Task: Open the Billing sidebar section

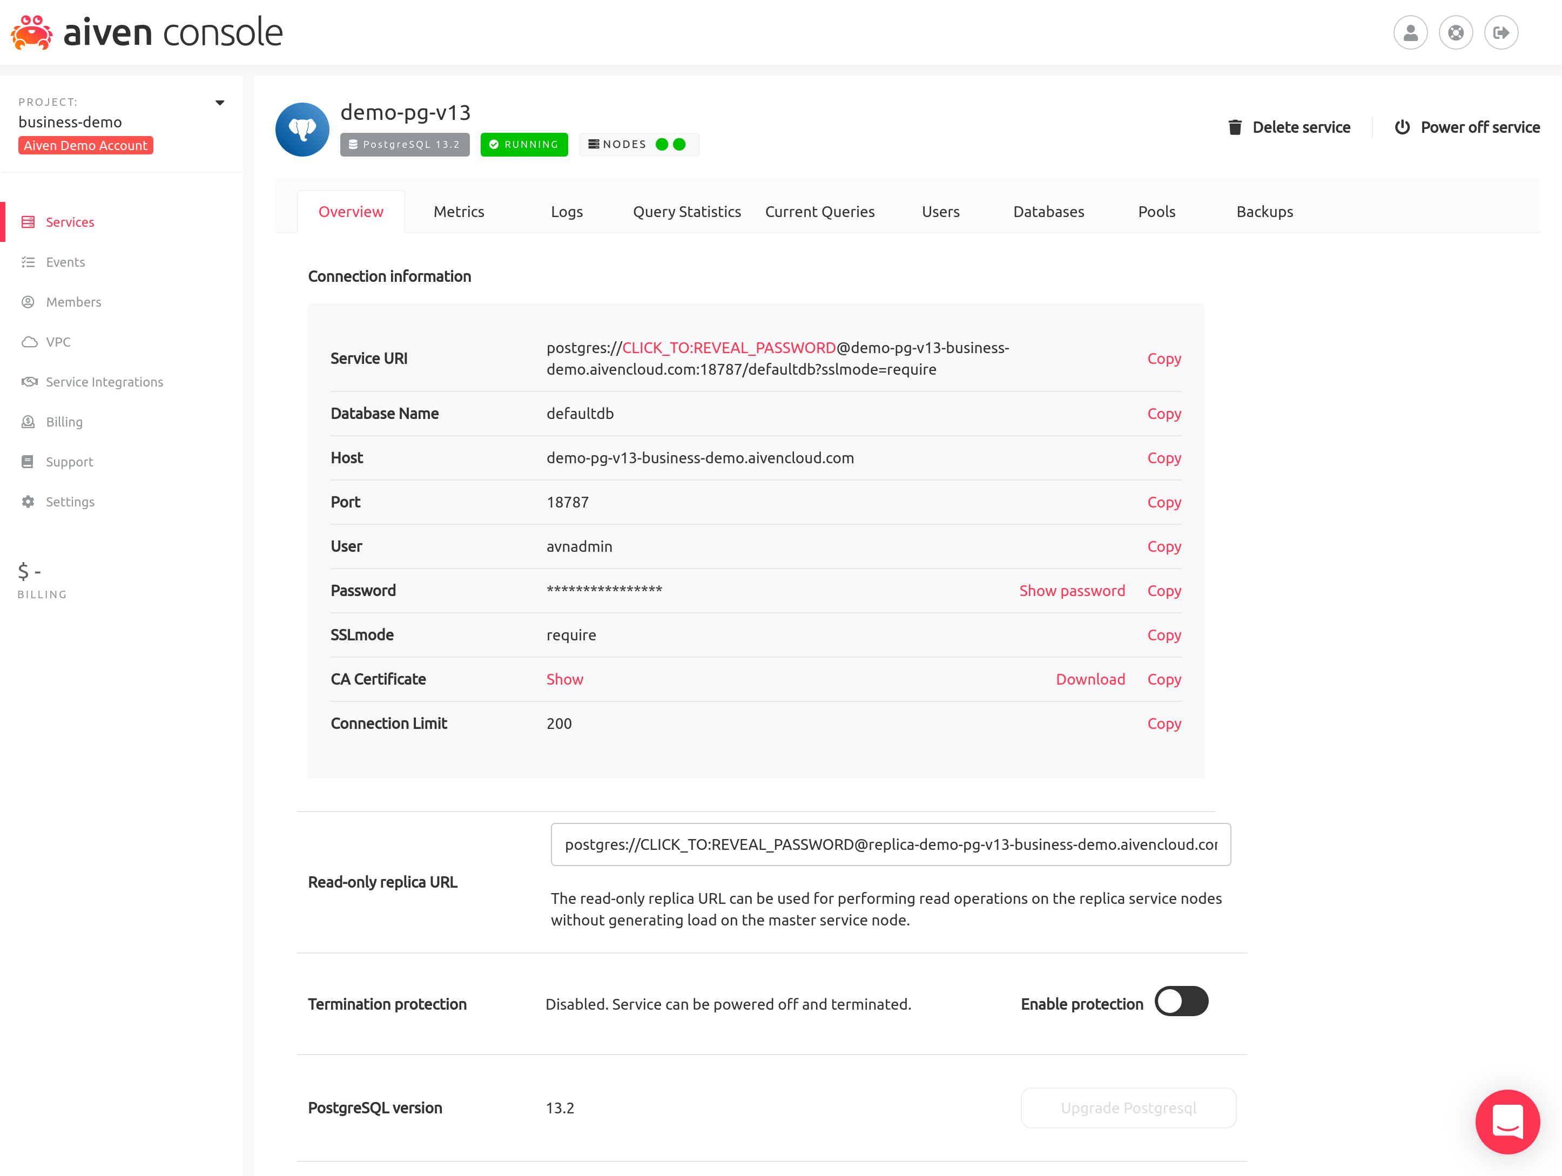Action: click(x=64, y=421)
